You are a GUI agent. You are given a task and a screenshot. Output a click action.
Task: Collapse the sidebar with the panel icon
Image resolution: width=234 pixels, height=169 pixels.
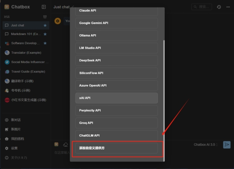tap(44, 7)
